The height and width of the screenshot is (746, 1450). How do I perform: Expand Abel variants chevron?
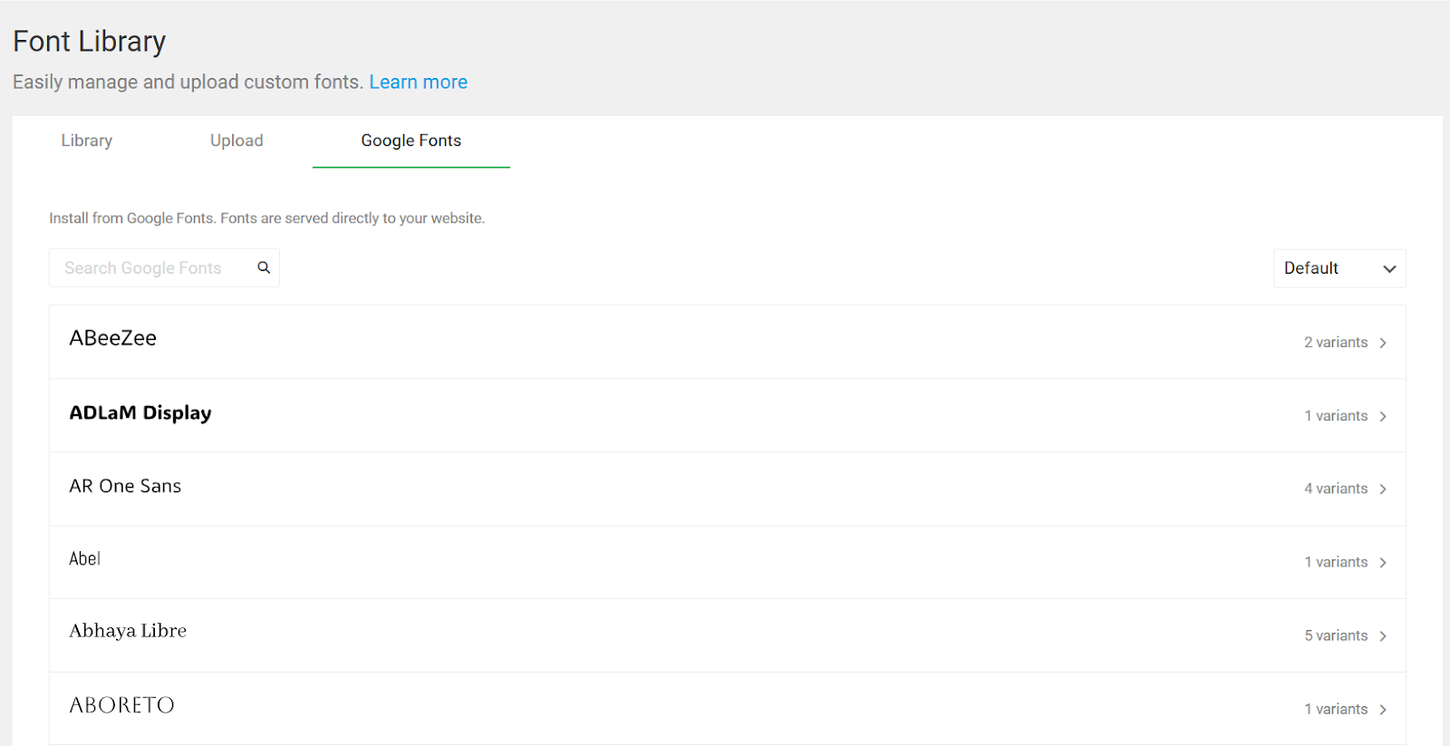(x=1383, y=562)
